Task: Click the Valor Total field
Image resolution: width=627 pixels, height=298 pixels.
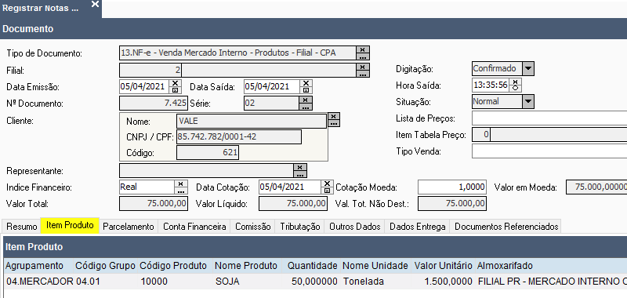Action: (x=154, y=204)
